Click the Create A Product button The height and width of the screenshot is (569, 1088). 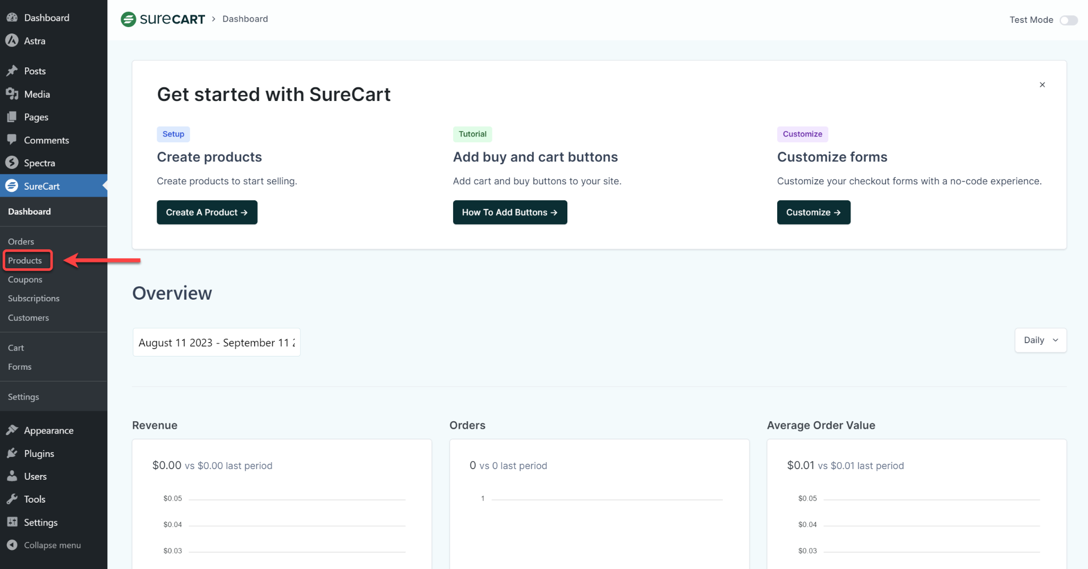[x=207, y=212]
